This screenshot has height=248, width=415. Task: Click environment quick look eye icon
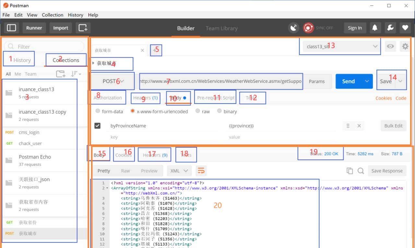[390, 47]
